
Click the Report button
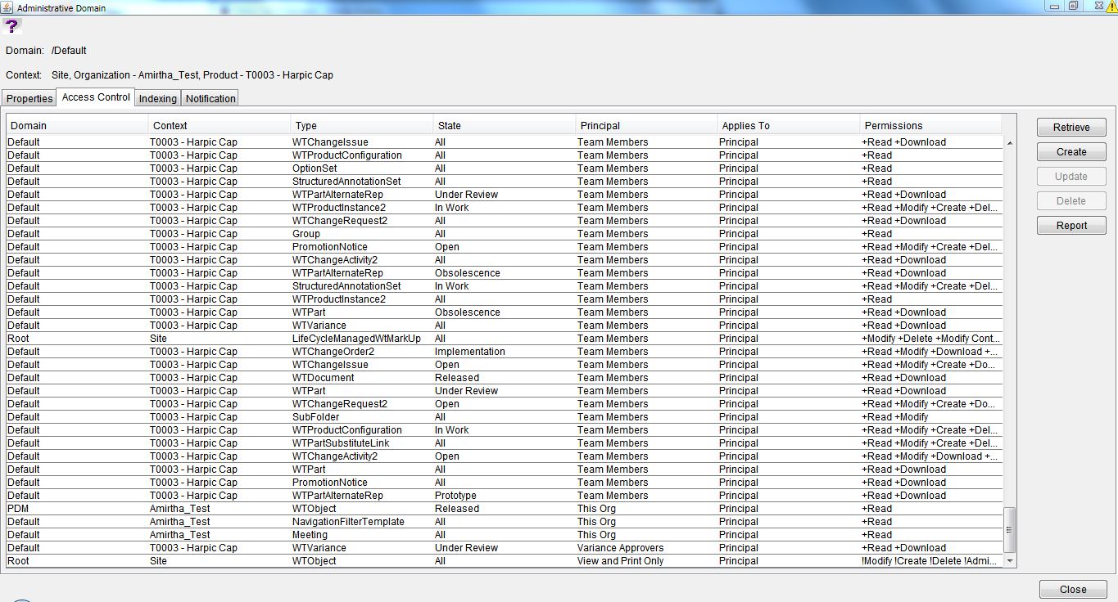pyautogui.click(x=1071, y=226)
